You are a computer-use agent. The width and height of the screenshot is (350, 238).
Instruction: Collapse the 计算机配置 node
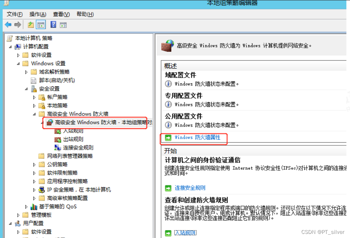tap(10, 47)
